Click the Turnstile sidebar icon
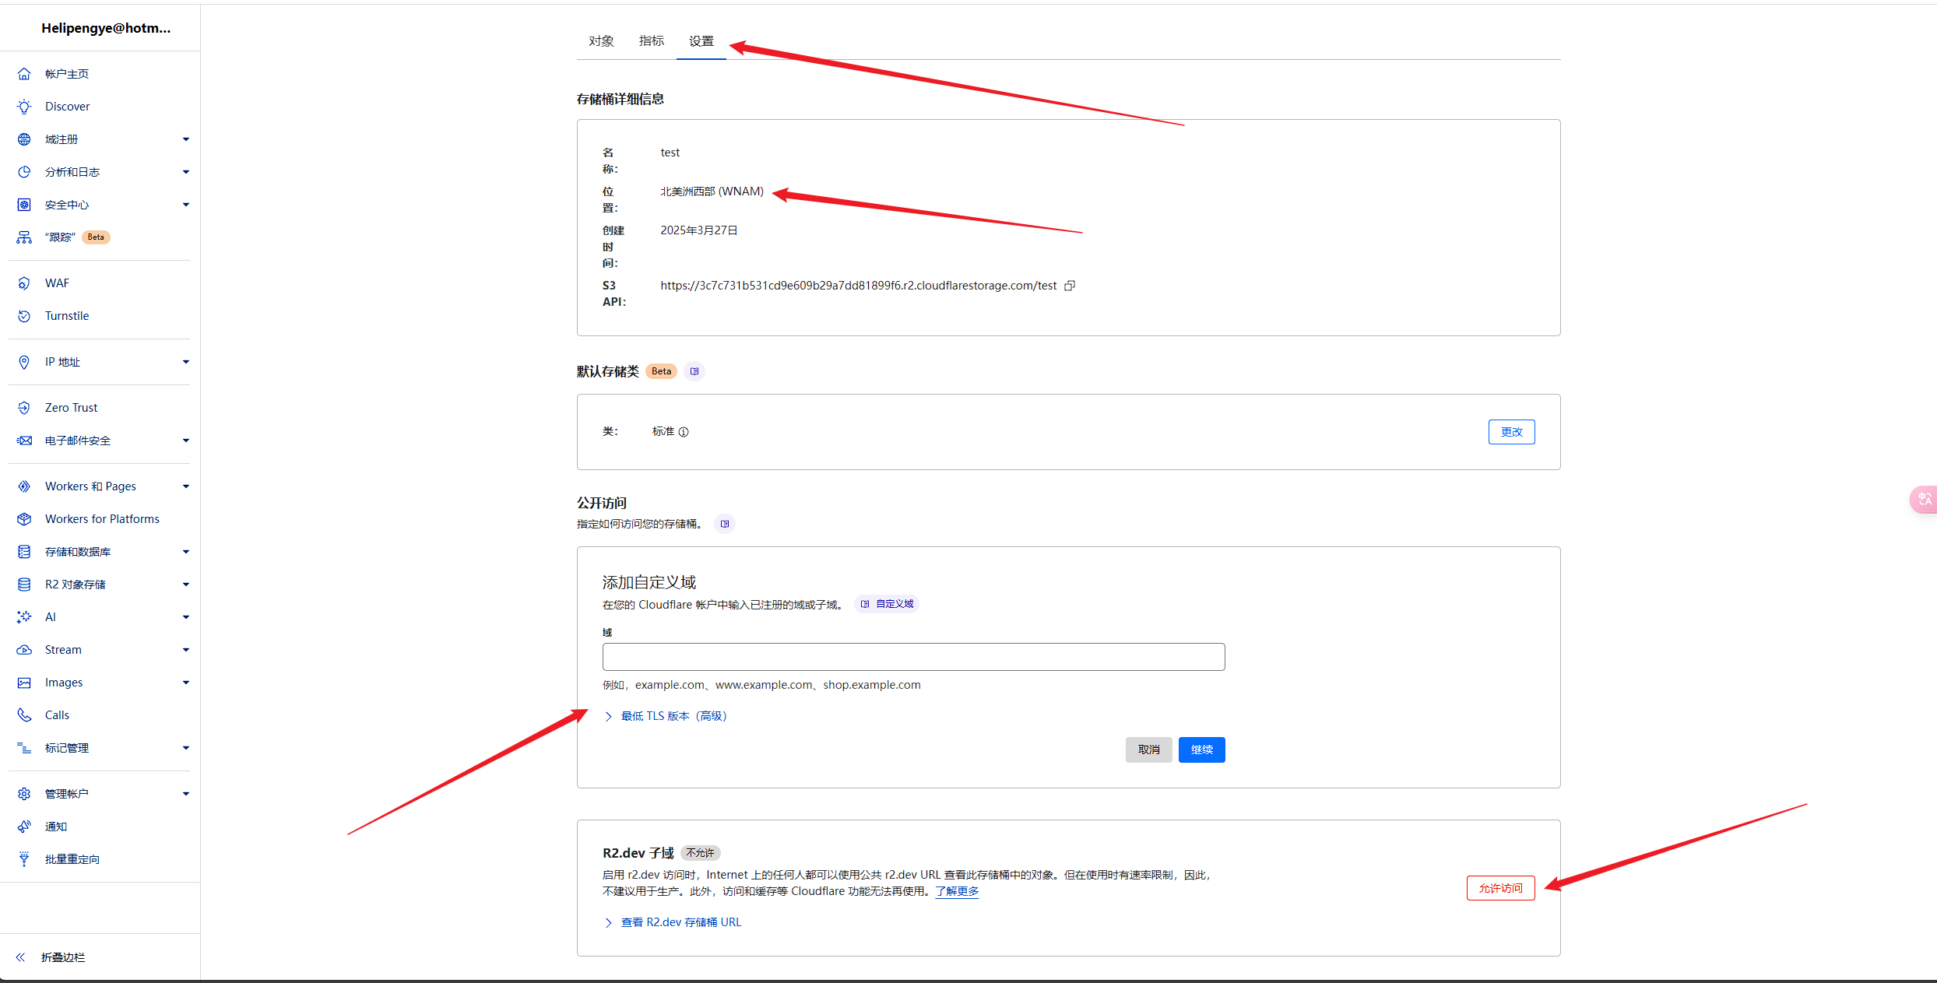This screenshot has width=1937, height=983. pos(24,316)
